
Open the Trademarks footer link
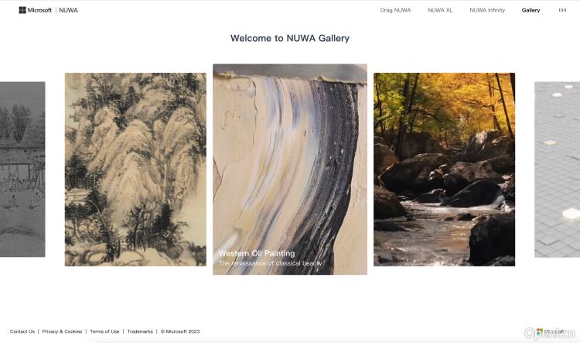(x=140, y=331)
